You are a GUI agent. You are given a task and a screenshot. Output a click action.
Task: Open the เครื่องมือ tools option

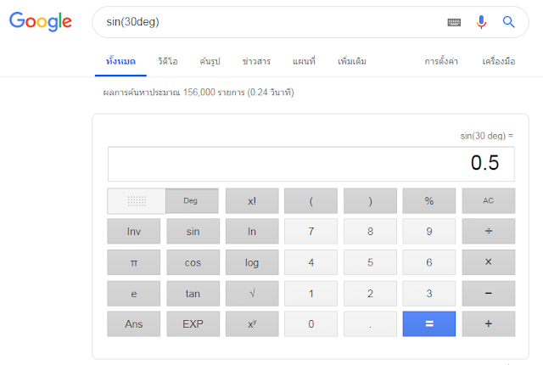click(x=499, y=62)
